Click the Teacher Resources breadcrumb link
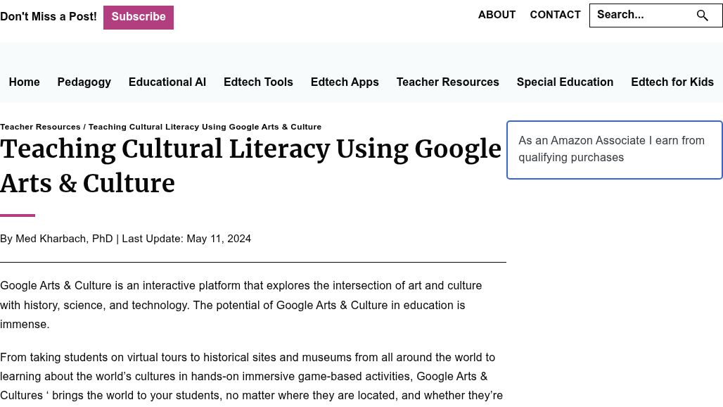Image resolution: width=723 pixels, height=407 pixels. click(x=40, y=127)
